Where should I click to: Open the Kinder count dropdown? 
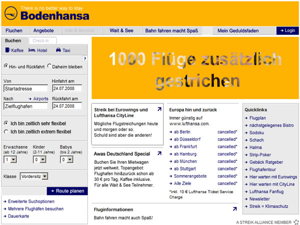tap(43, 159)
